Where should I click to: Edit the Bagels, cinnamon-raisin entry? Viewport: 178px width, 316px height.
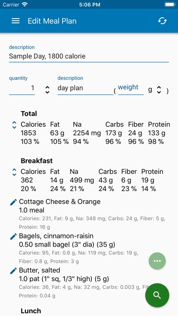point(13,236)
